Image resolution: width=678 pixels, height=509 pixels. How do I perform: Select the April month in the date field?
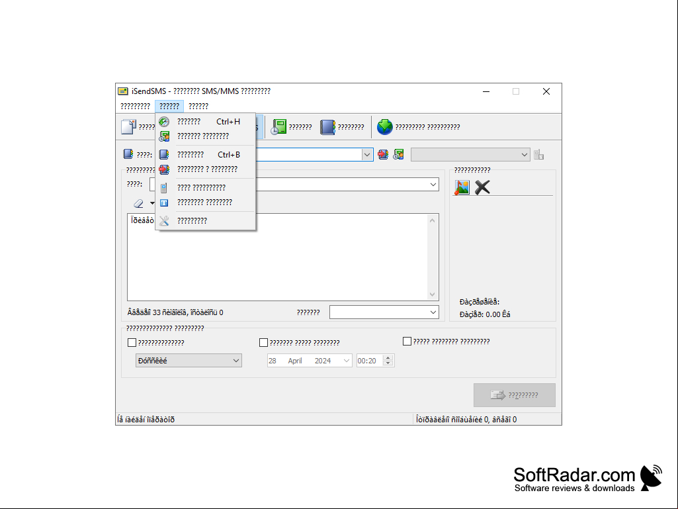pyautogui.click(x=295, y=361)
